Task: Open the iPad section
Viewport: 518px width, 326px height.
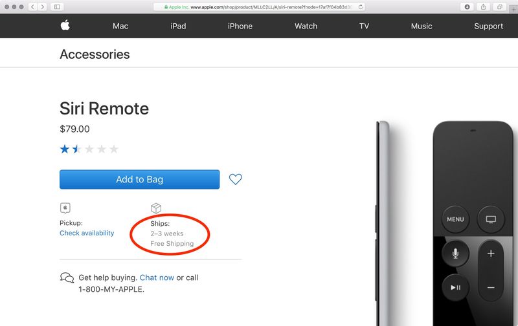Action: point(178,26)
